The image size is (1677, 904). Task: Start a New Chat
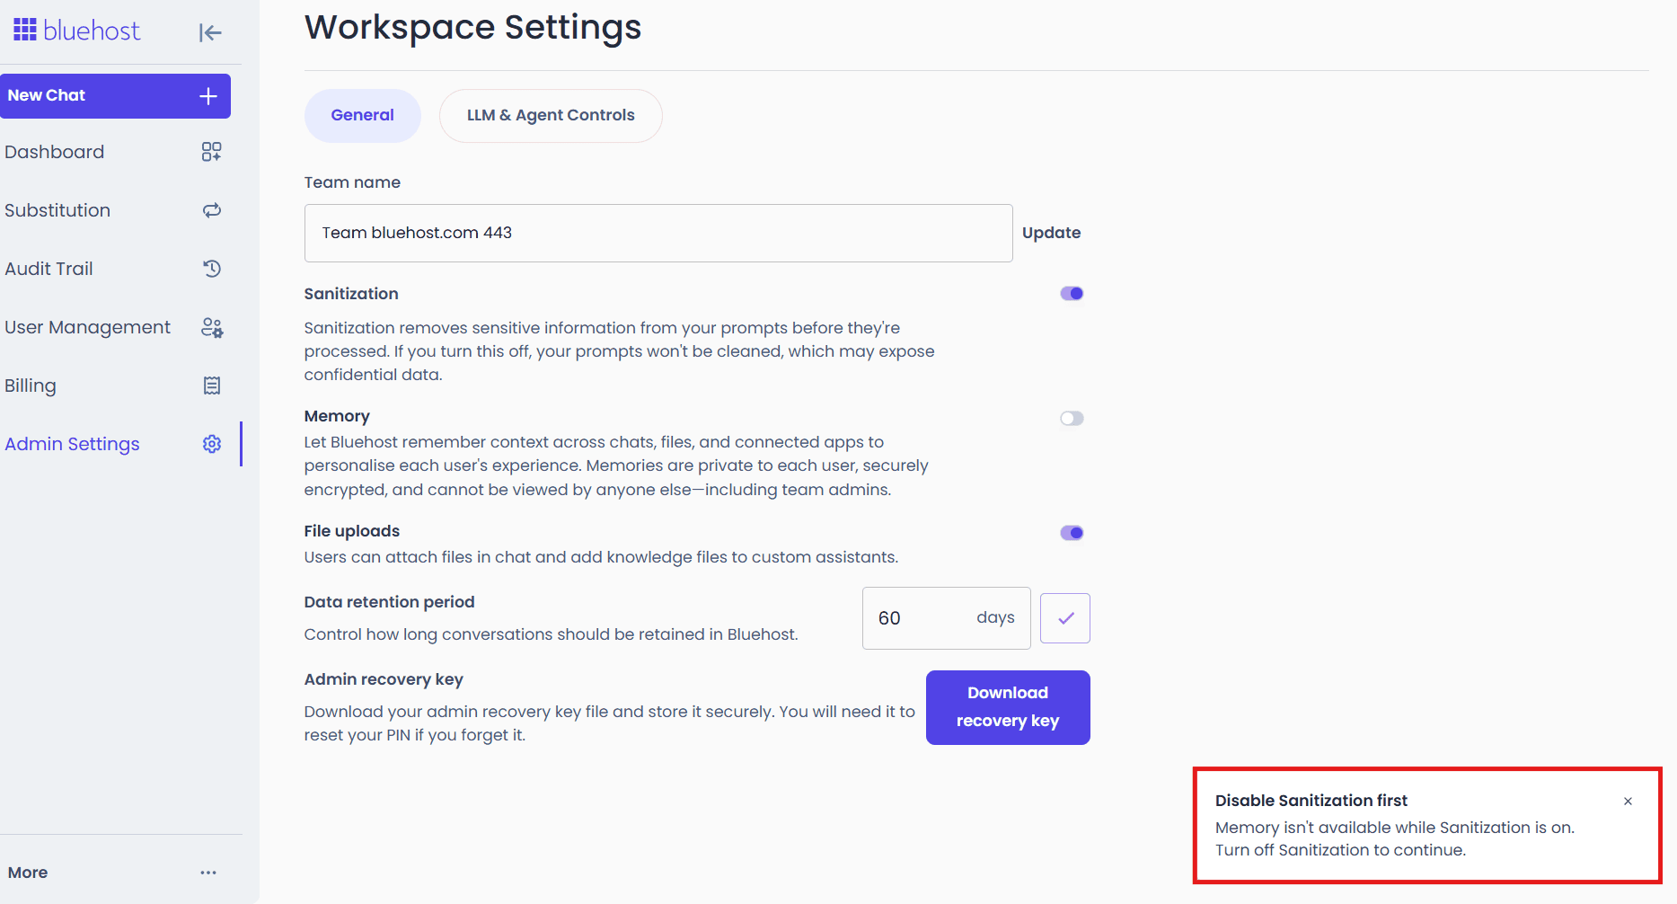[x=115, y=96]
